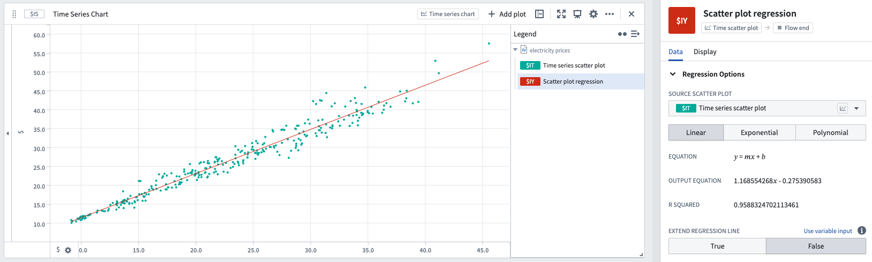Click the collapse legend list icon
The image size is (872, 262).
click(x=635, y=34)
